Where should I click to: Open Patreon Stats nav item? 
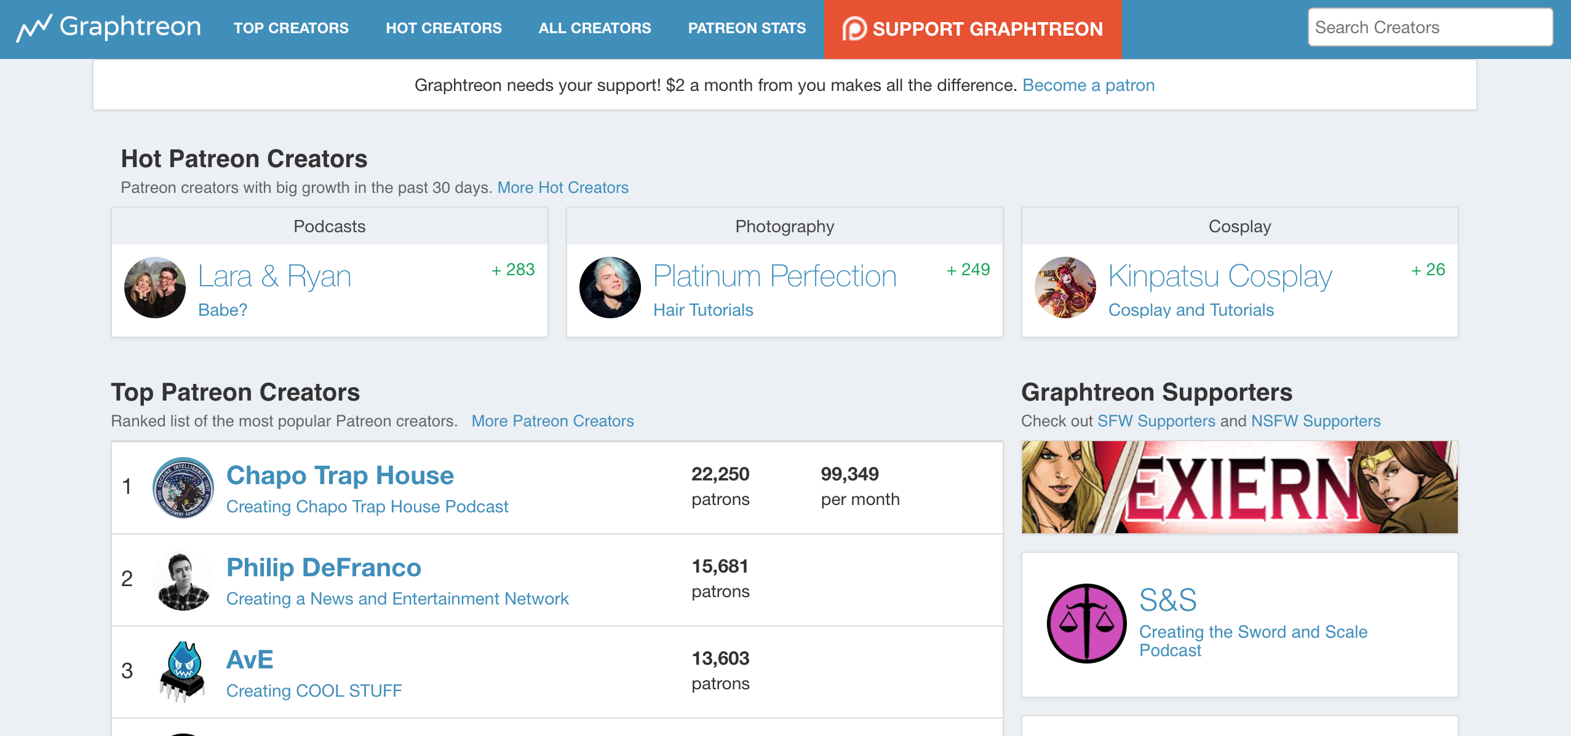pos(747,28)
